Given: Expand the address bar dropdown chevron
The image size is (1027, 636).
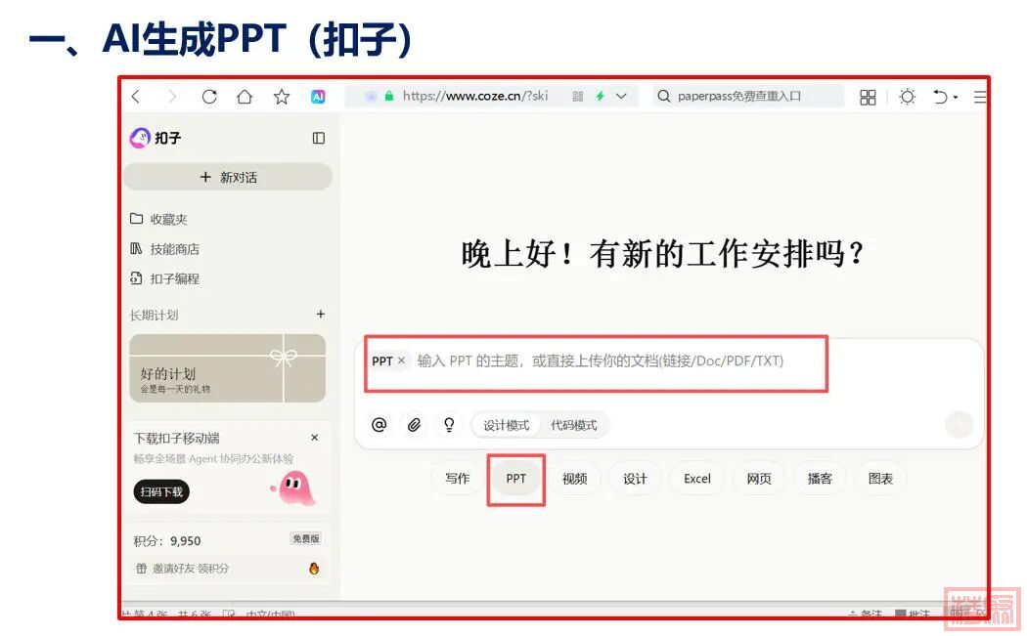Looking at the screenshot, I should tap(621, 97).
